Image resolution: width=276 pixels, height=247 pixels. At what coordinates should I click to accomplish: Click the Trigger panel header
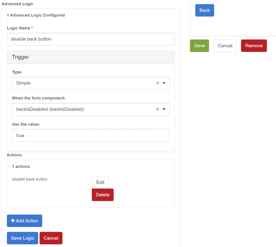[x=91, y=57]
